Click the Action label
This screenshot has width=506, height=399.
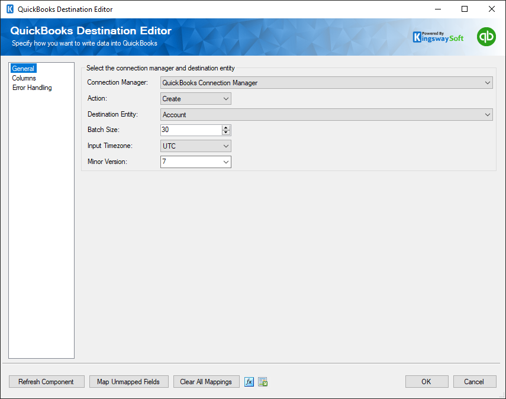click(x=97, y=98)
